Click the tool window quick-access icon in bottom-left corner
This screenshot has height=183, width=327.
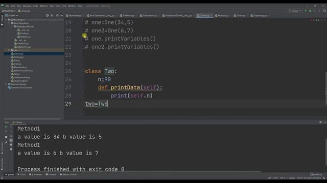click(2, 178)
